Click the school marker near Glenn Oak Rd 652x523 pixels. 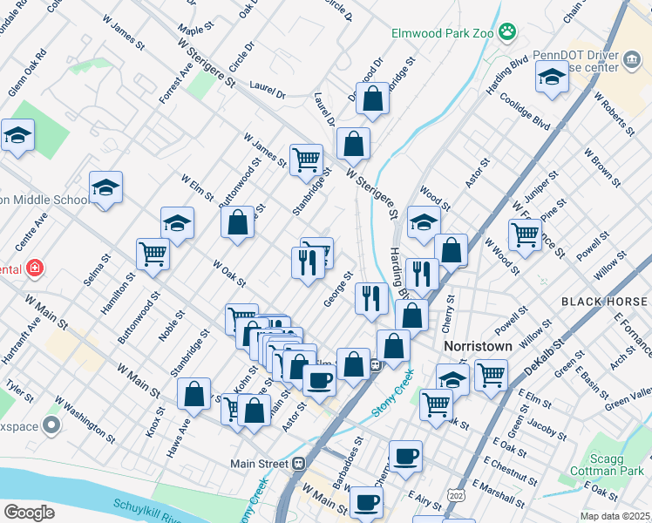point(18,135)
